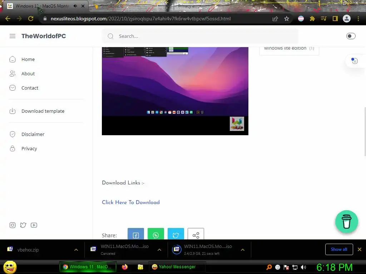The image size is (366, 274).
Task: Open the folder icon on taskbar
Action: [x=140, y=267]
